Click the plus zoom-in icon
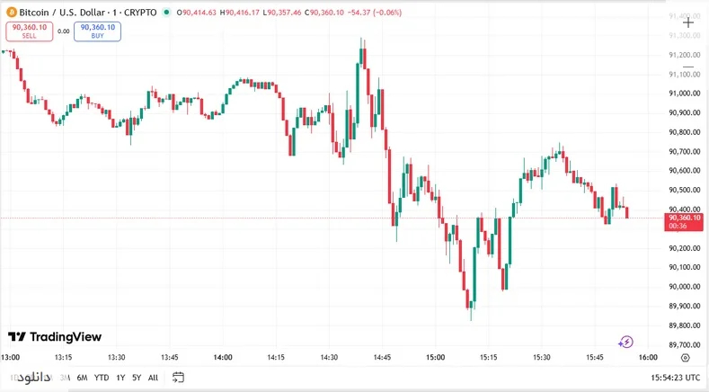 point(688,22)
